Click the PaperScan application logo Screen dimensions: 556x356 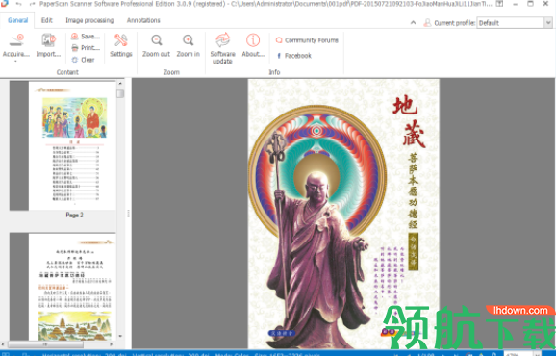click(5, 4)
